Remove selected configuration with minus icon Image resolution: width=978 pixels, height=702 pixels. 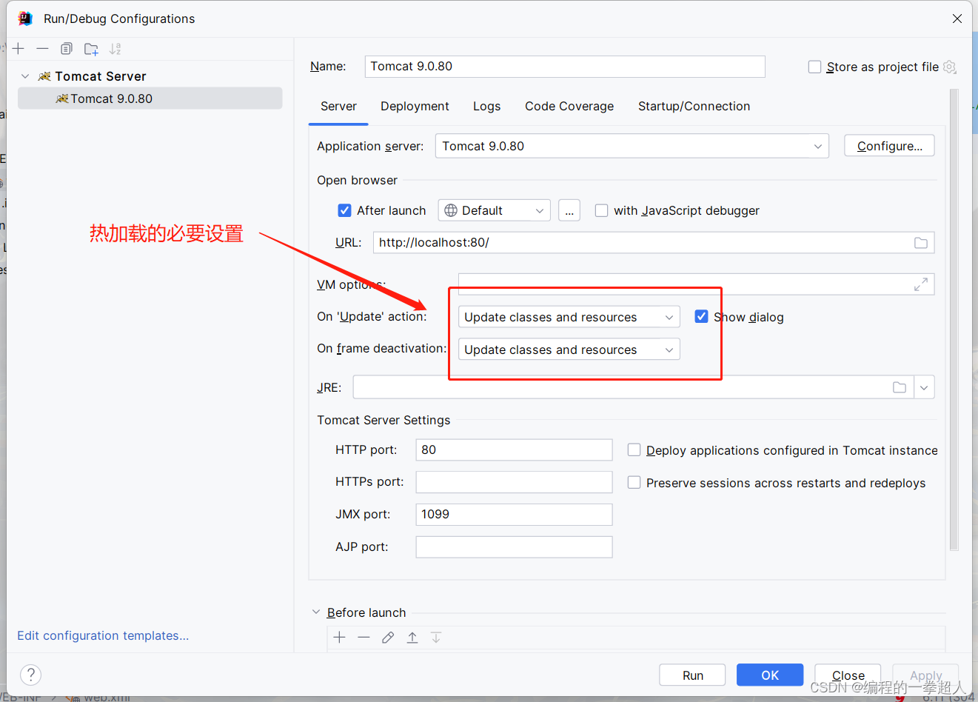pos(42,49)
